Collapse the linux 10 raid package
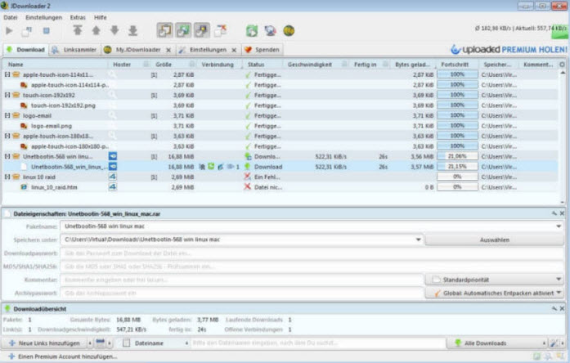This screenshot has width=570, height=363. (7, 177)
